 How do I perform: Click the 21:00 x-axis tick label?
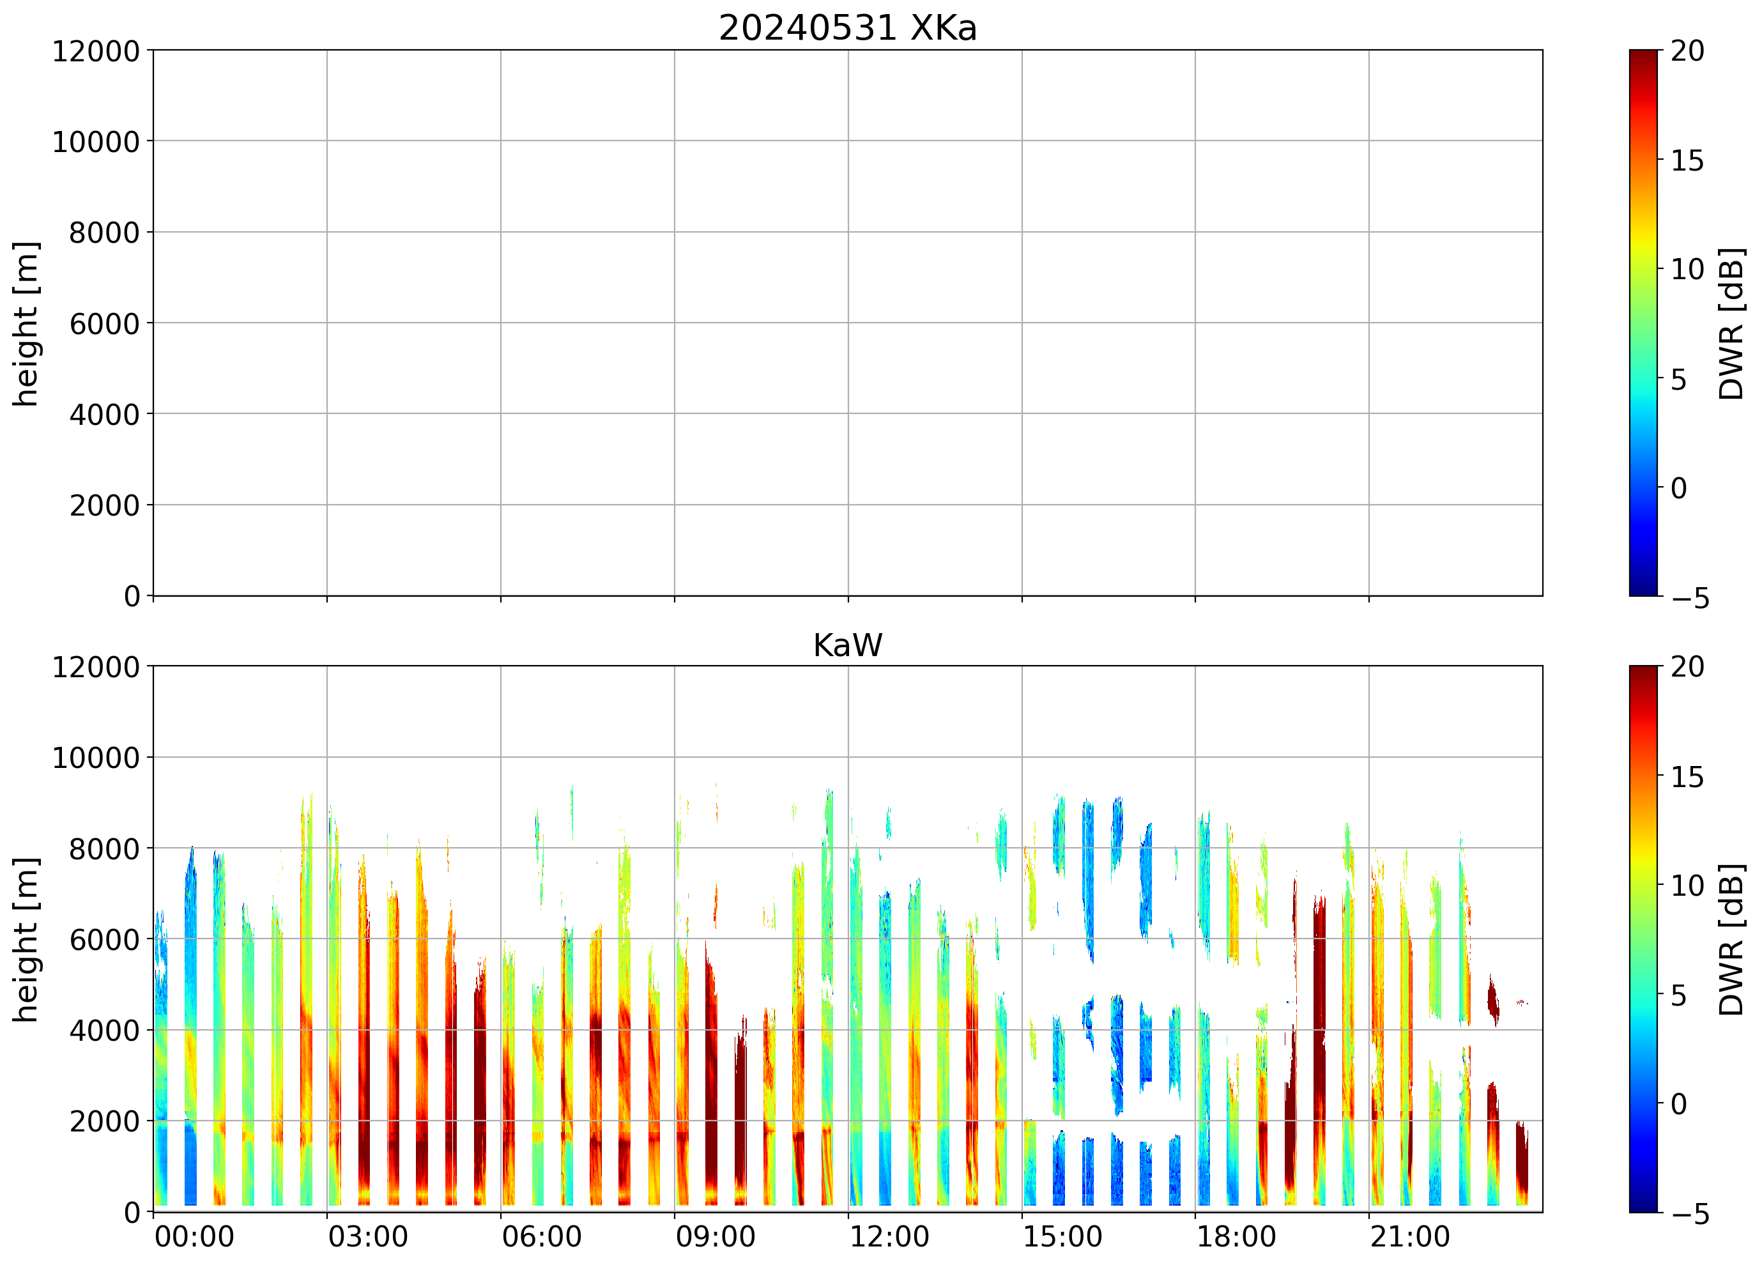(1409, 1236)
